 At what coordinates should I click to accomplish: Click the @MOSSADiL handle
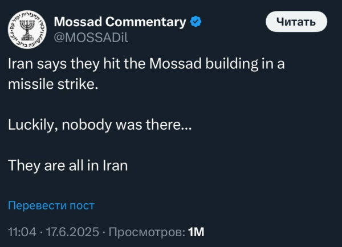point(91,38)
